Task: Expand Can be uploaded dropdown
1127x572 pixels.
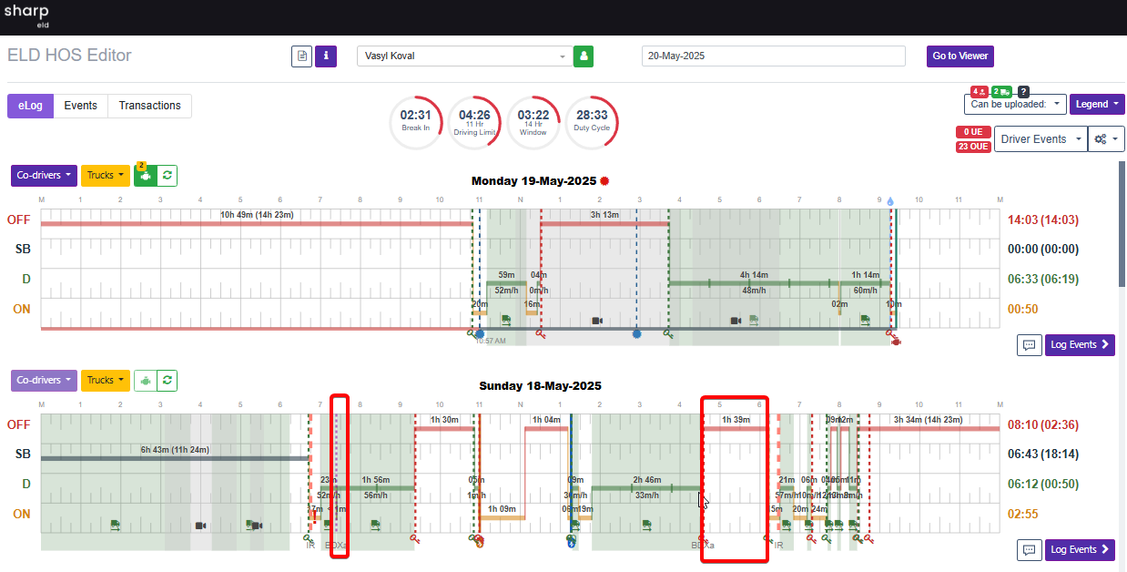Action: click(1015, 104)
